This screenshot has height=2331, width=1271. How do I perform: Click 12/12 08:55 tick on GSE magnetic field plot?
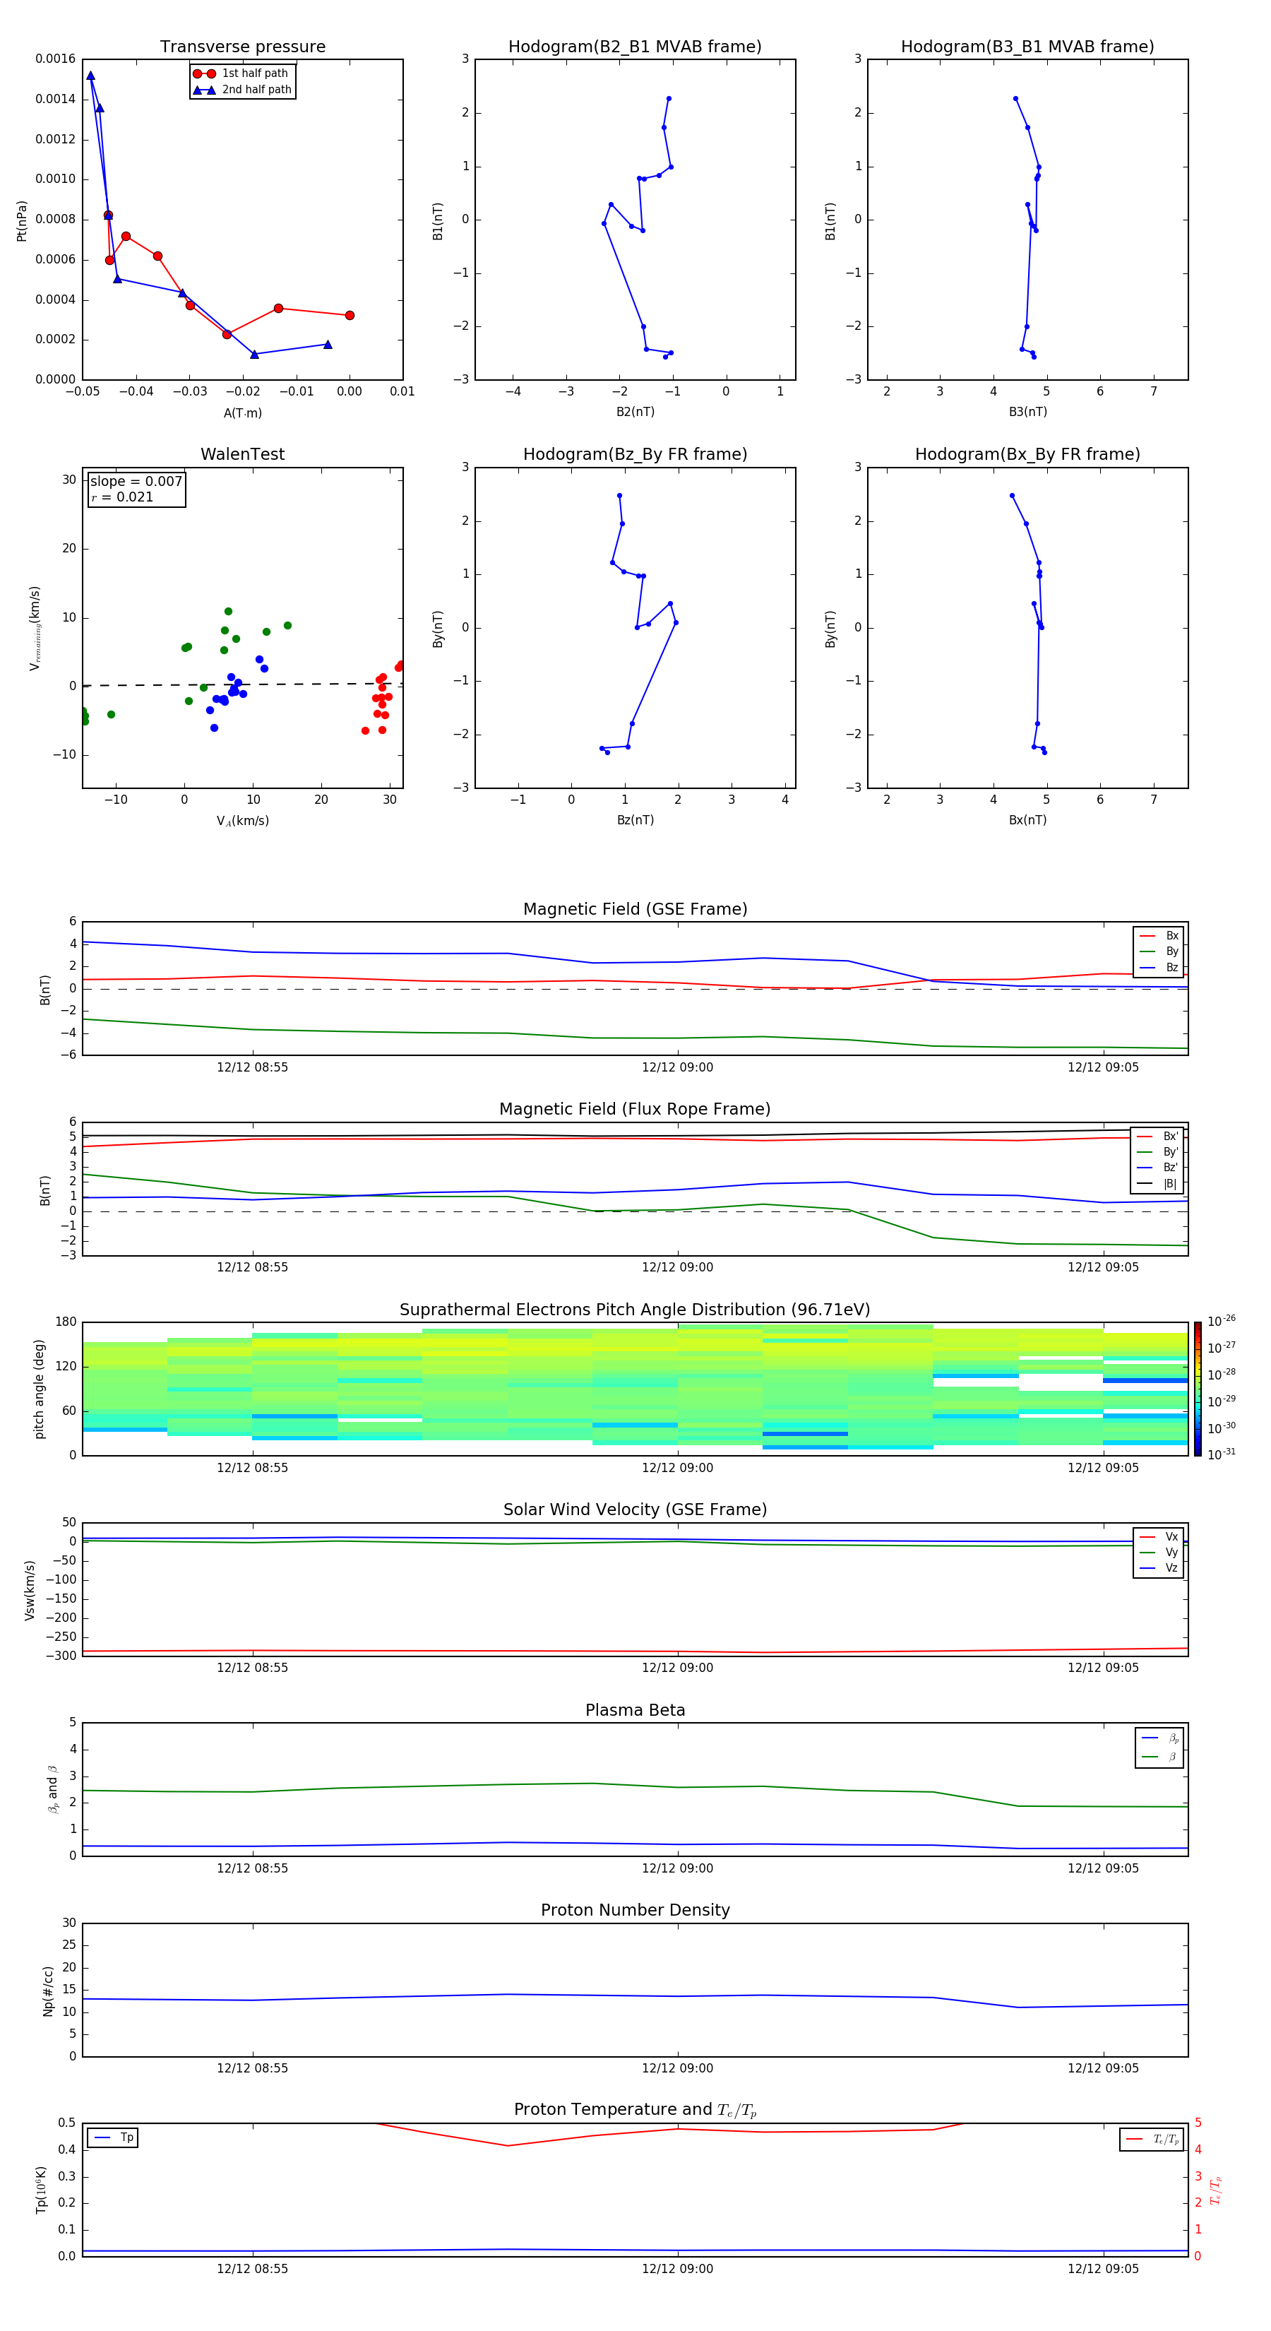[252, 1068]
